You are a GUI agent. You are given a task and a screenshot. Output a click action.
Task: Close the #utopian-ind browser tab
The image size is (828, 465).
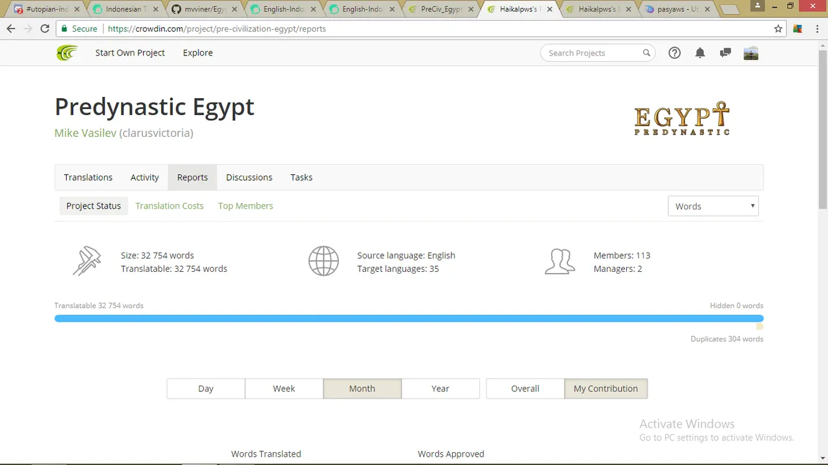(x=77, y=10)
